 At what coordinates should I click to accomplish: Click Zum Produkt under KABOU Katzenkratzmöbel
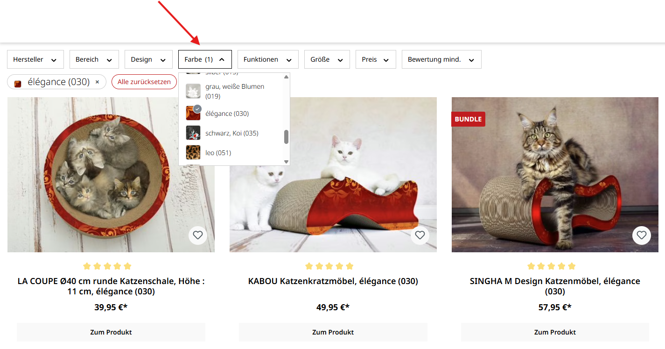[x=333, y=332]
